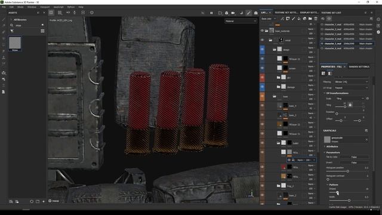382x215 pixels.
Task: Collapse the UV transformations section
Action: coord(325,93)
